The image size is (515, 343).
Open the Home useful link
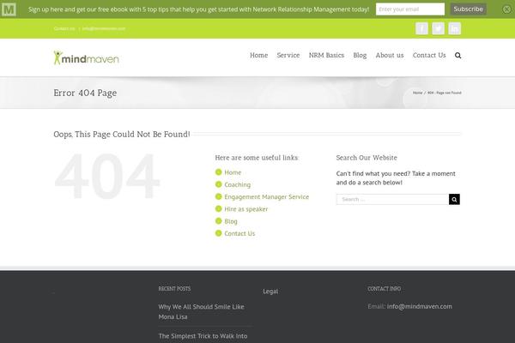coord(233,172)
